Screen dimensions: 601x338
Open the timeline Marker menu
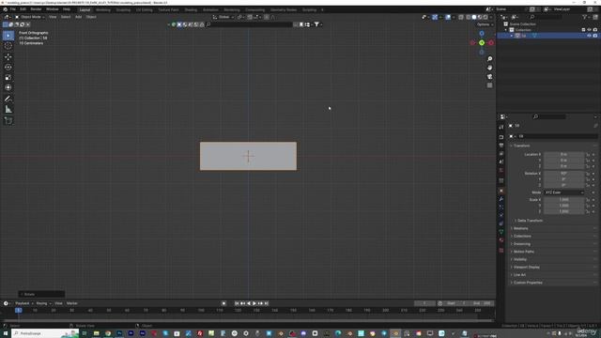72,303
